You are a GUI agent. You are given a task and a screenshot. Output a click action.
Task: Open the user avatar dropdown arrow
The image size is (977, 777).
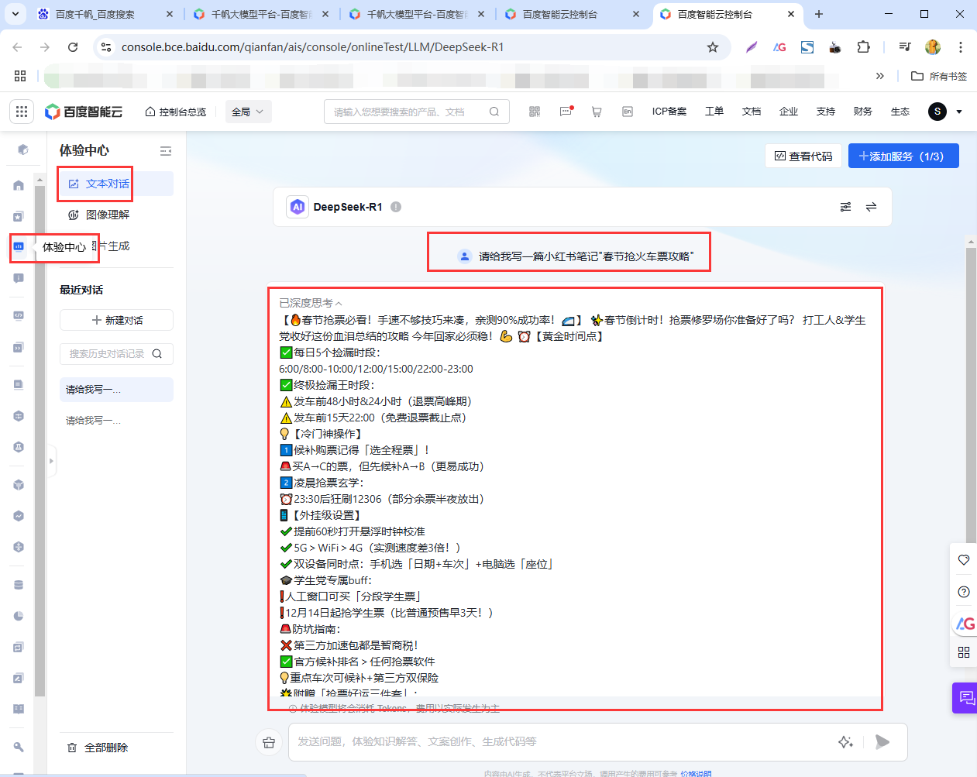(x=959, y=112)
